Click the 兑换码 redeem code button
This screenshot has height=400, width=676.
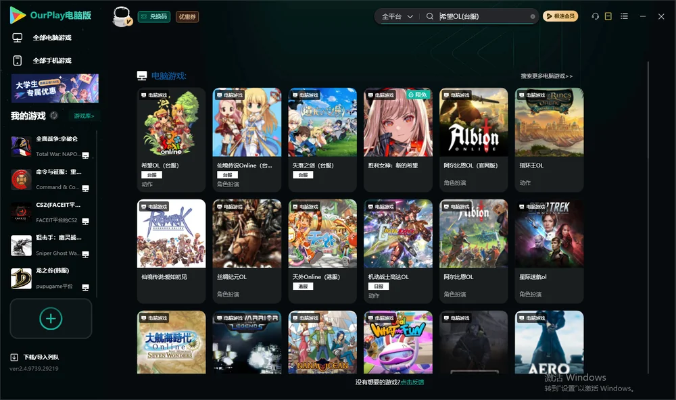tap(154, 17)
